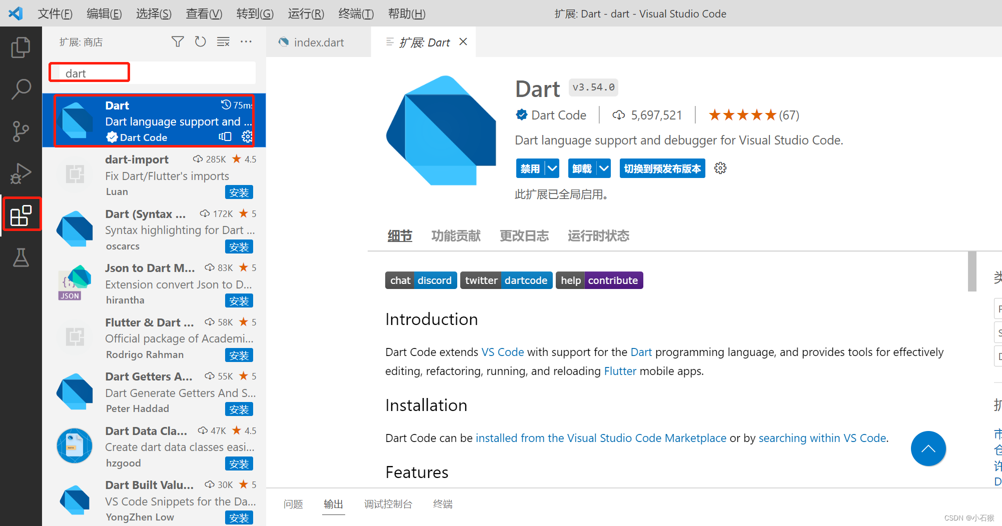Screen dimensions: 1002x526
Task: Open the Extensions view icon
Action: [x=21, y=215]
